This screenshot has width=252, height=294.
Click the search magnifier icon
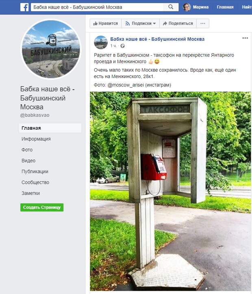click(171, 7)
